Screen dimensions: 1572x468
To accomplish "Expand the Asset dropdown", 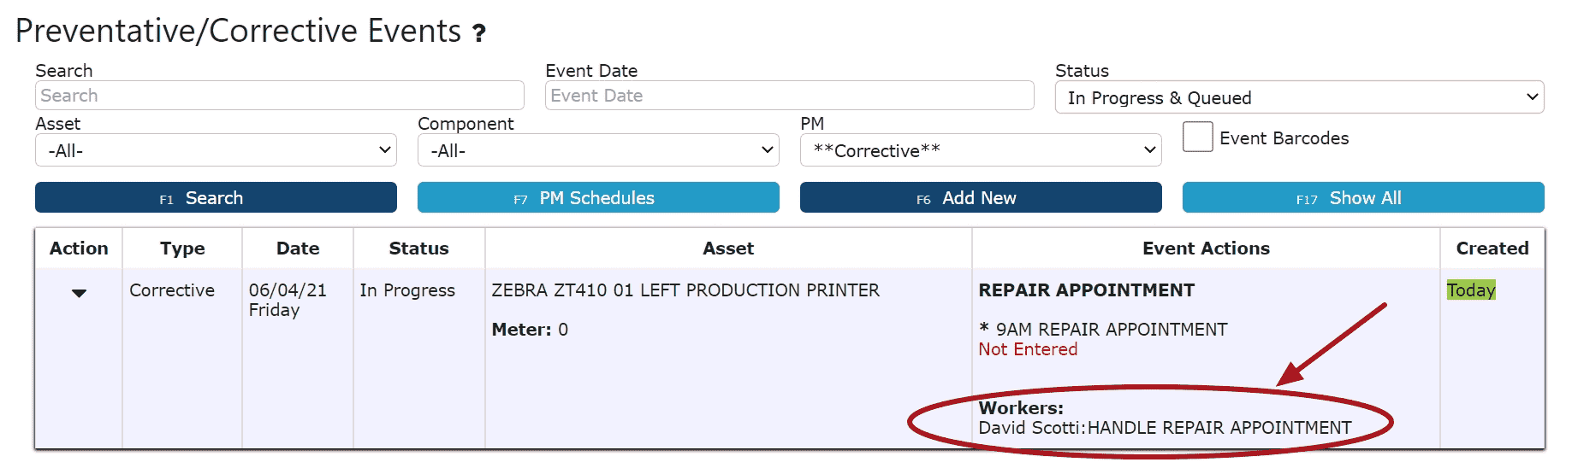I will 216,150.
